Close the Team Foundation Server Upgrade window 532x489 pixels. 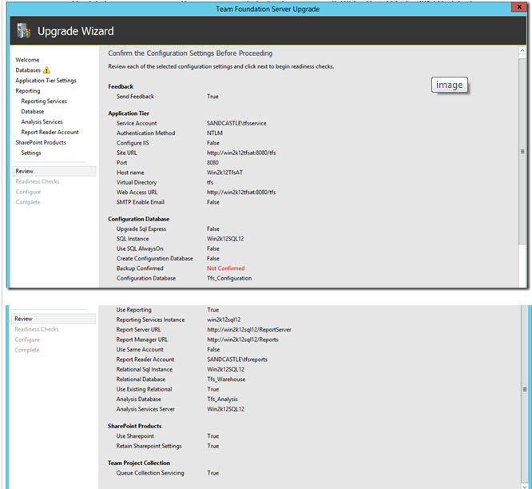519,7
